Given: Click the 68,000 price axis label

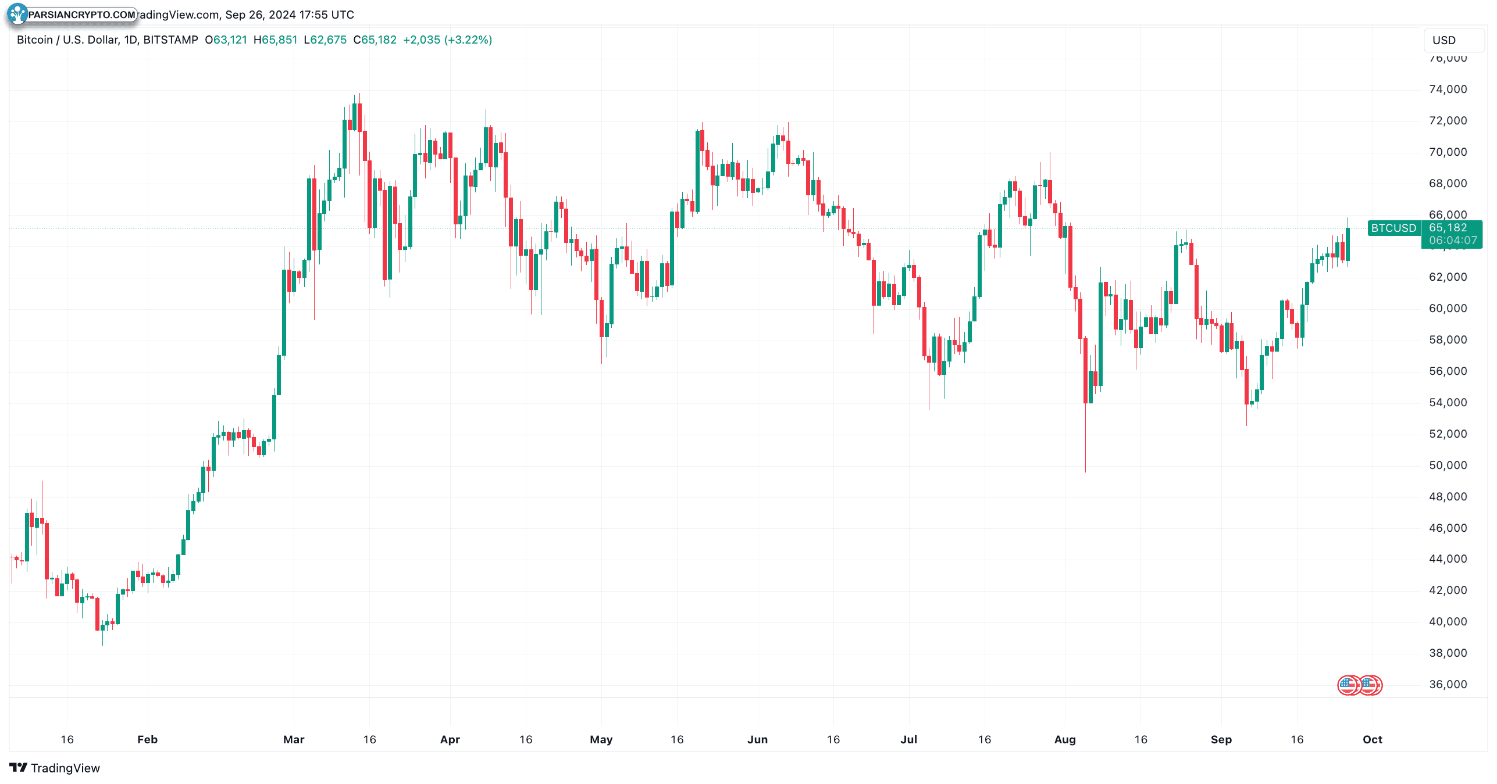Looking at the screenshot, I should coord(1448,184).
